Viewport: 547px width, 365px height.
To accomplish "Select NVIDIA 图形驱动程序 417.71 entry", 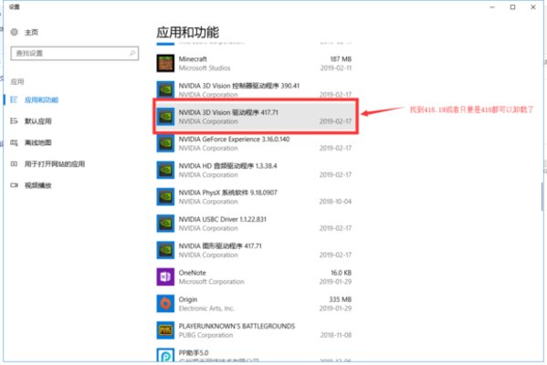I will [220, 245].
